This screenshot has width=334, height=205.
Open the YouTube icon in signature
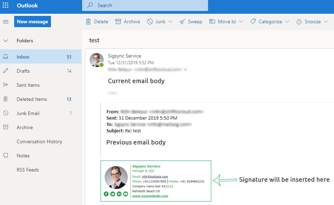(x=125, y=194)
